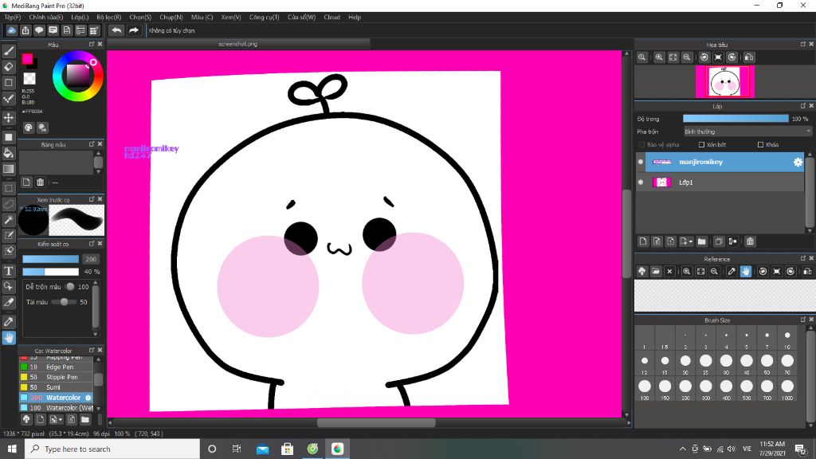Select the Bucket fill tool

point(9,152)
